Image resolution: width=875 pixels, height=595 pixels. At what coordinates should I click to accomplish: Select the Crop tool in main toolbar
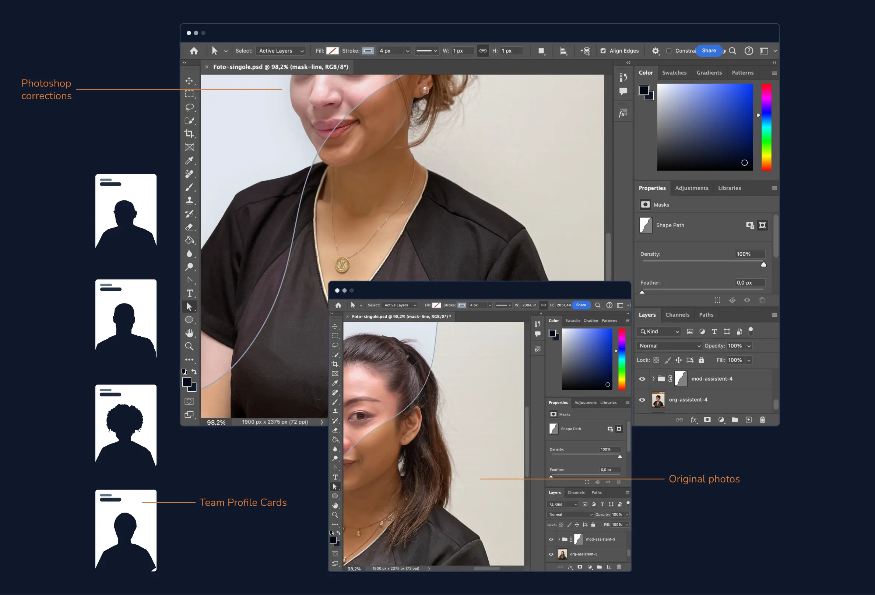point(189,134)
